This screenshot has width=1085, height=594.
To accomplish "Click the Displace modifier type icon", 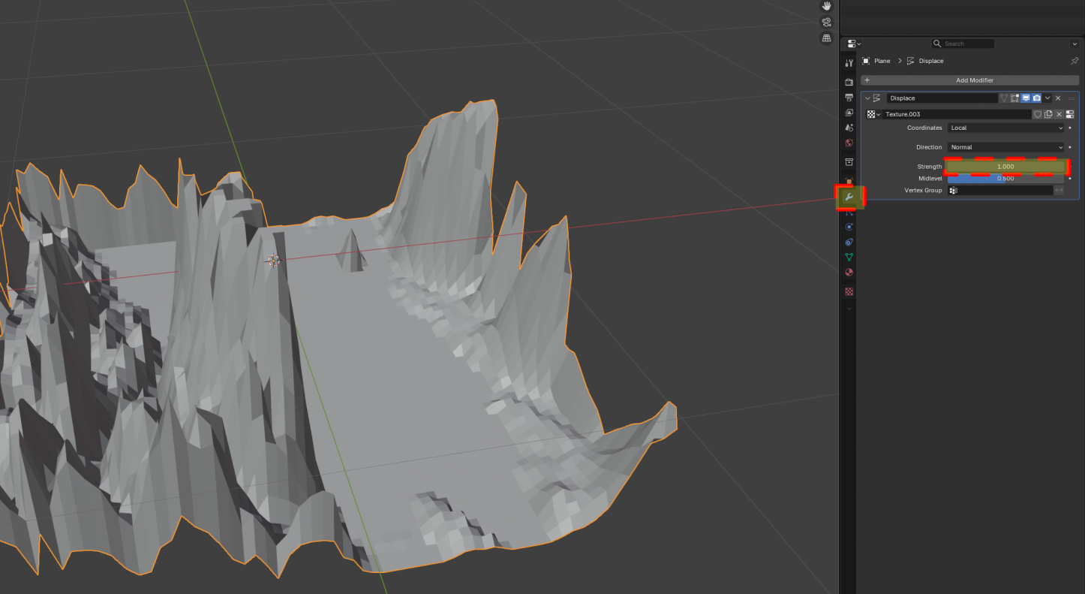I will tap(877, 98).
